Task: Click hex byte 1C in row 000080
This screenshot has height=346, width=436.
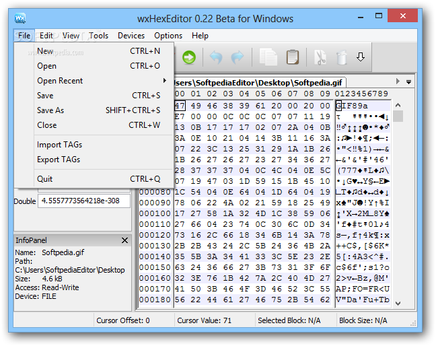Action: (x=180, y=192)
